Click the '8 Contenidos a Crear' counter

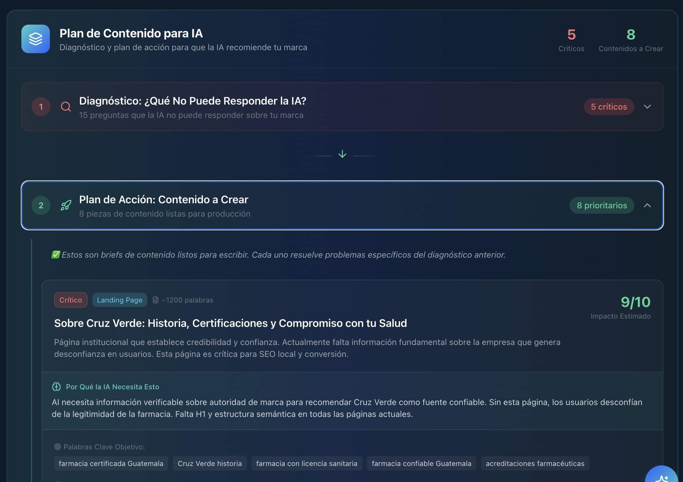630,40
